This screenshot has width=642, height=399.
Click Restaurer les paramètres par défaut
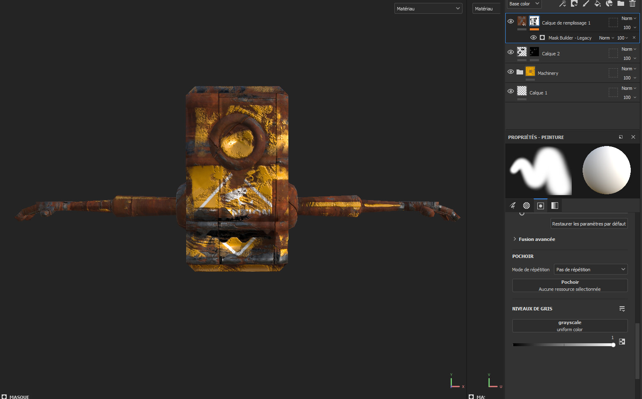tap(589, 223)
